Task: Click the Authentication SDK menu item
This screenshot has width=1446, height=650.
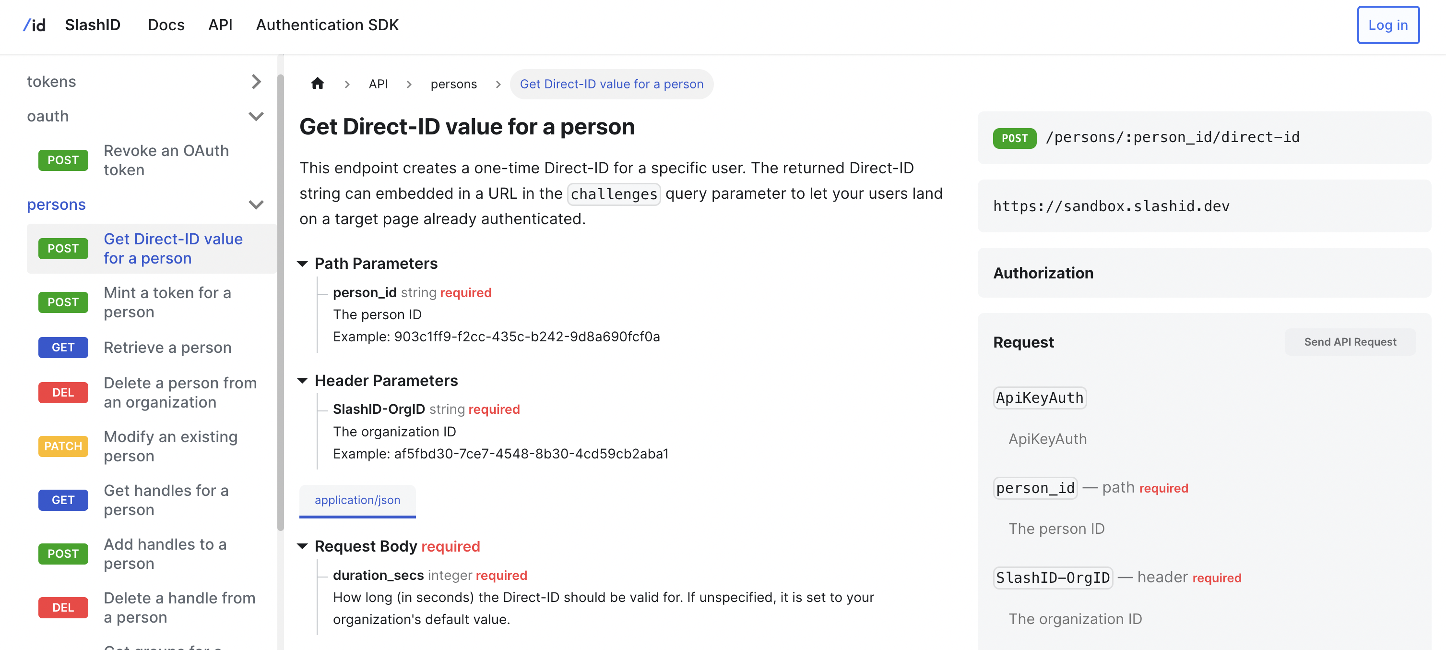Action: point(326,25)
